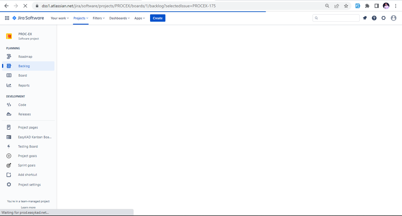
Task: Open the Help question mark icon
Action: pyautogui.click(x=374, y=18)
